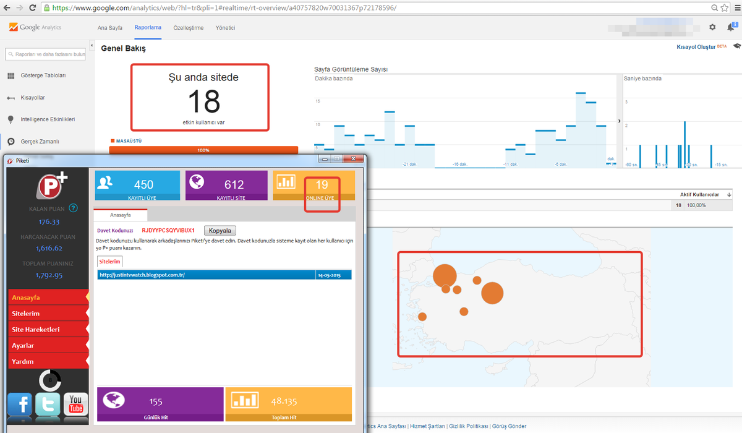
Task: Click the Günlük Hit globe icon
Action: pos(113,401)
